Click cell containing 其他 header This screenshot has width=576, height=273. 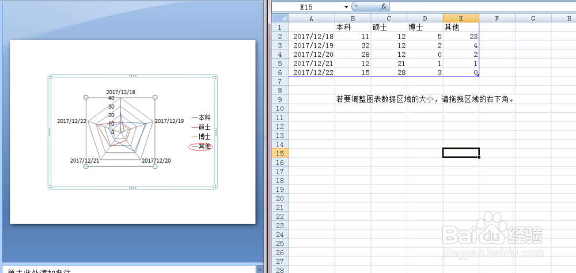461,28
